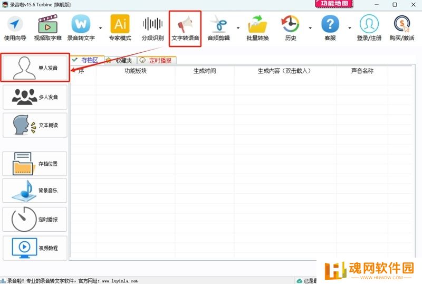Click www.luyinla.com address in status bar
The image size is (422, 284).
point(120,281)
